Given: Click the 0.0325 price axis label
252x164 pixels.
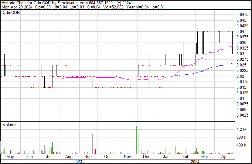Looking at the screenshot, I should point(242,48).
